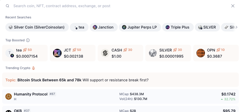Click the rocket boost icon next to tea

[x=25, y=50]
